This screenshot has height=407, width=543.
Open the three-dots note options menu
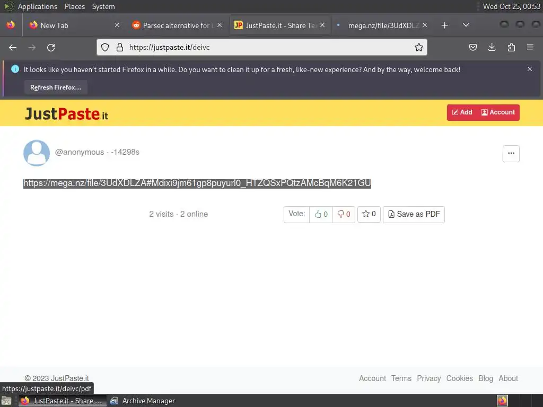click(511, 153)
